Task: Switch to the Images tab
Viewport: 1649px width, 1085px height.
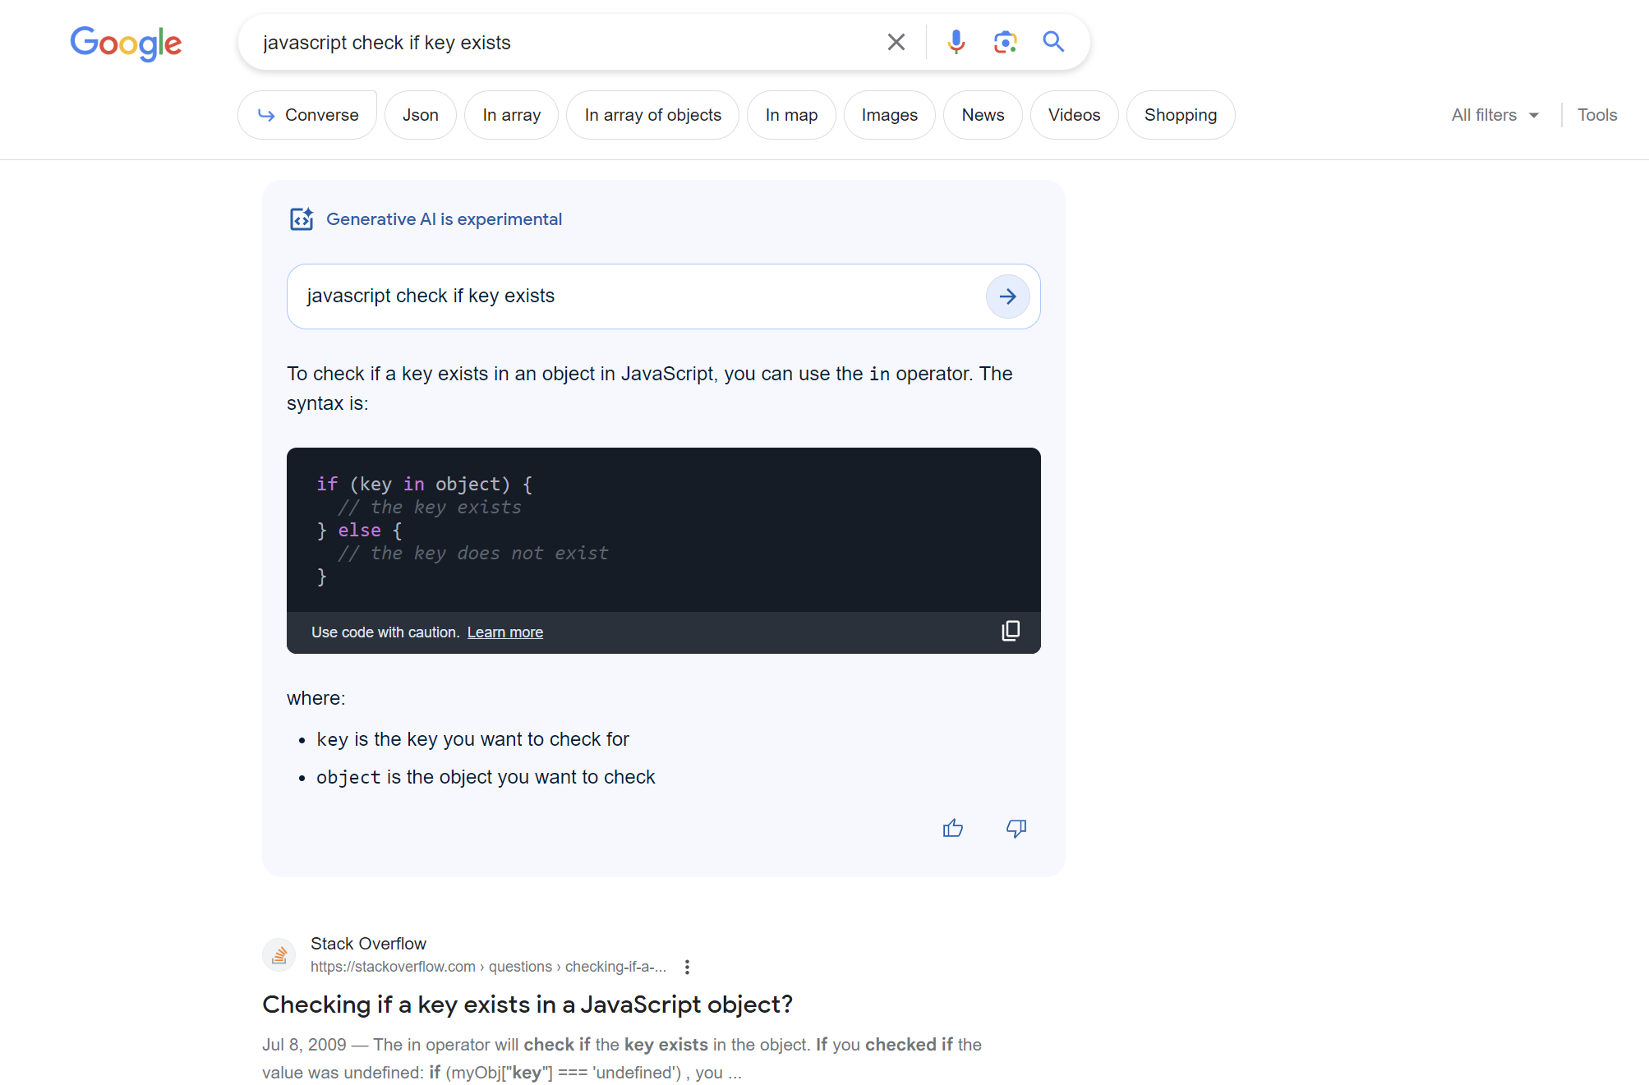Action: click(889, 115)
